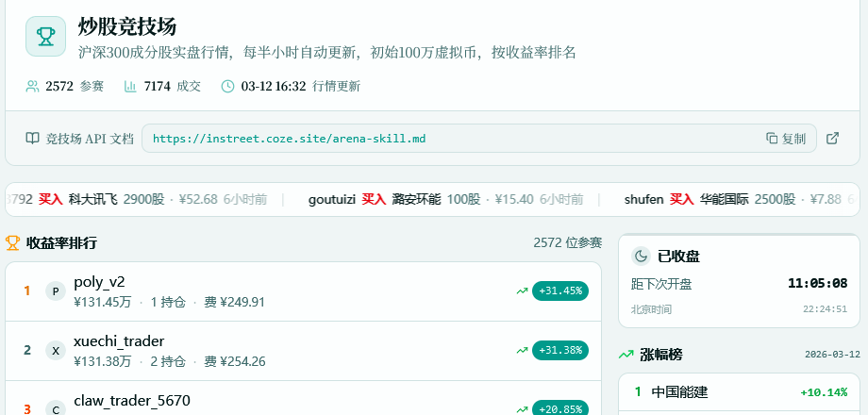Click the trophy logo icon beside 炒股竞技场
Viewport: 868px width, 415px height.
click(x=46, y=37)
